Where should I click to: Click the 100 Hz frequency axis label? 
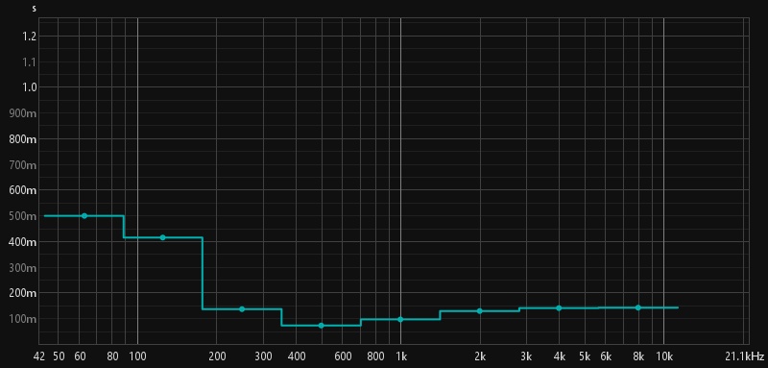137,356
